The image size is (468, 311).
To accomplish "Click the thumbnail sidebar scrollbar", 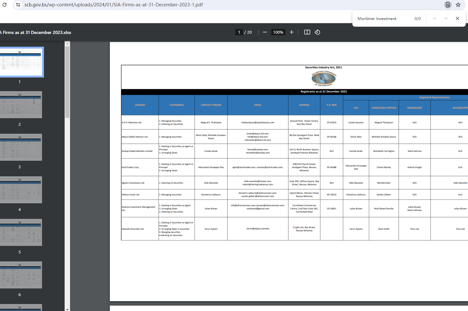I will tap(67, 82).
